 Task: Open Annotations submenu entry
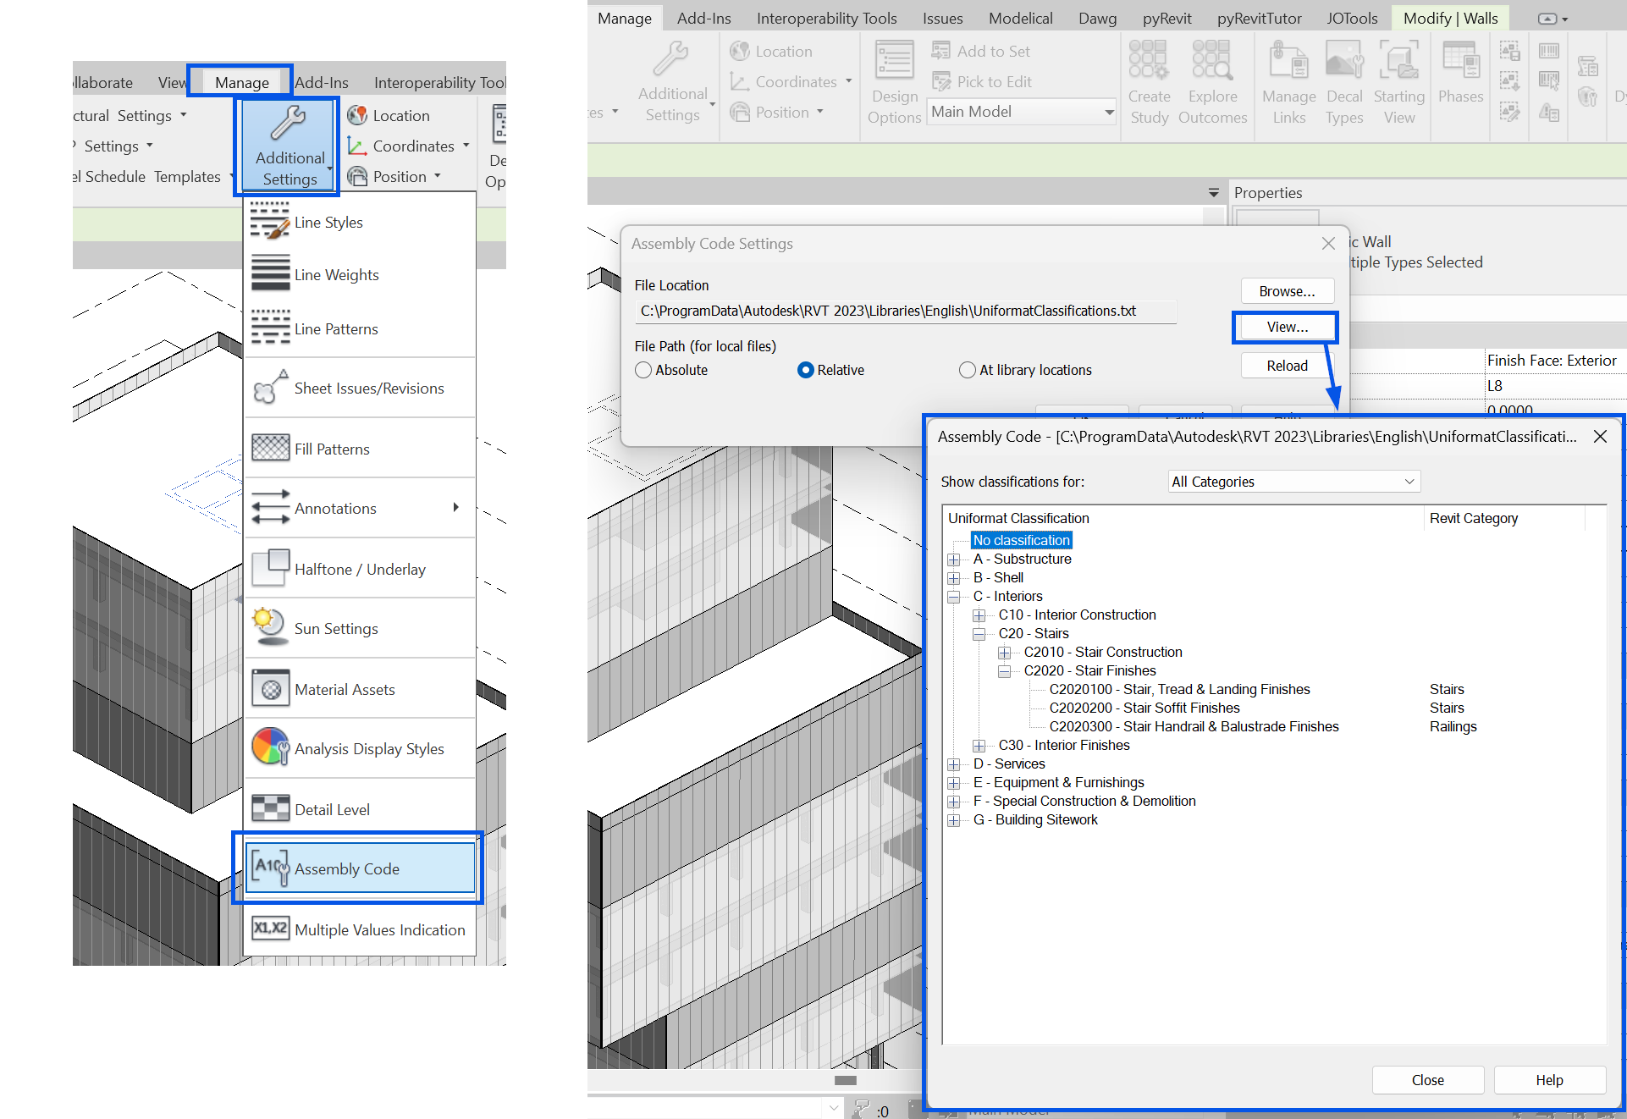[359, 508]
